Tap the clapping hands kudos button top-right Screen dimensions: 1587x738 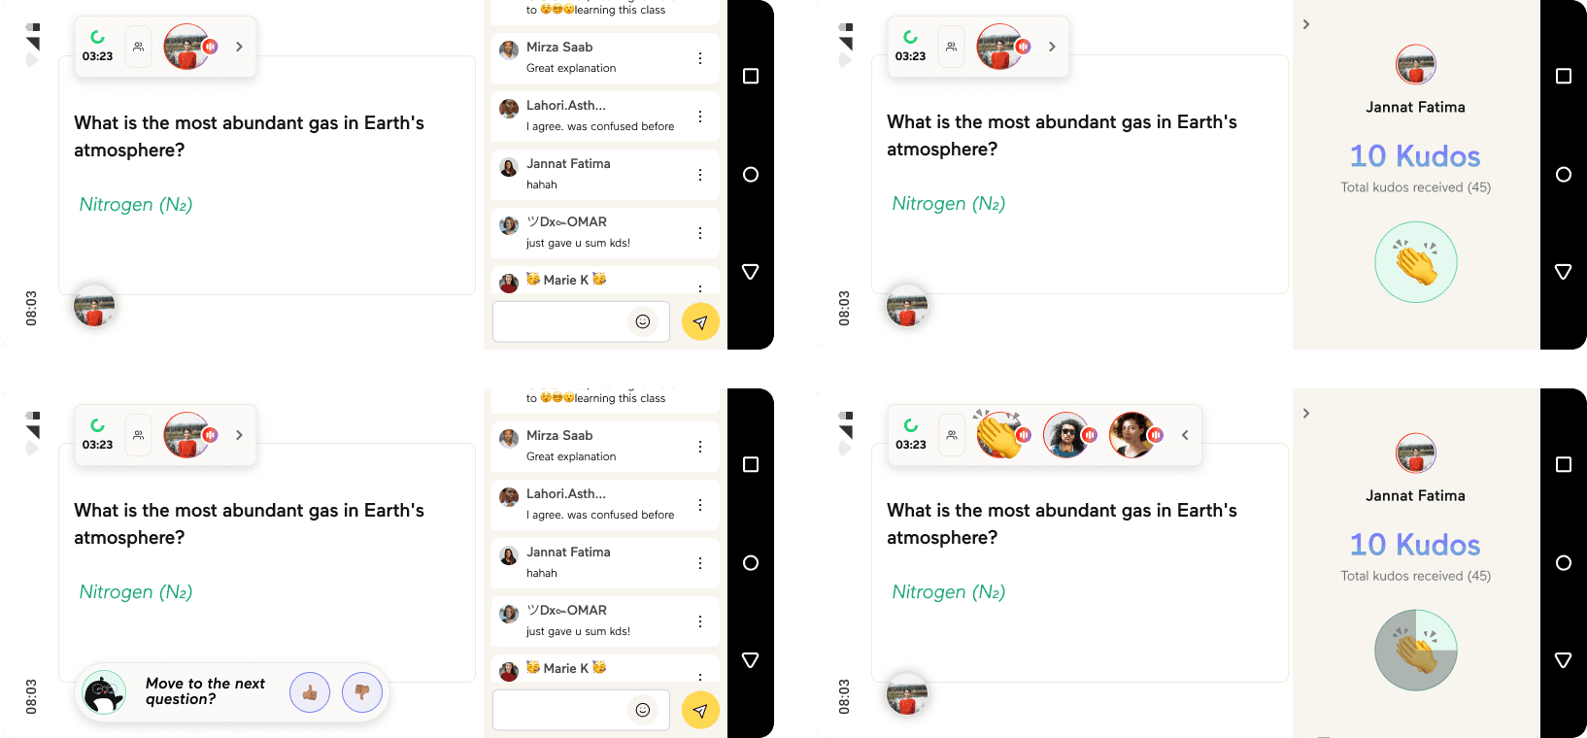(1416, 262)
